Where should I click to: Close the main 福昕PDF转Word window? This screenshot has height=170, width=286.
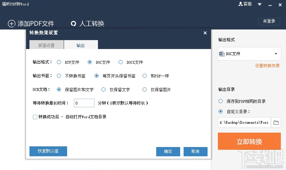pos(280,5)
